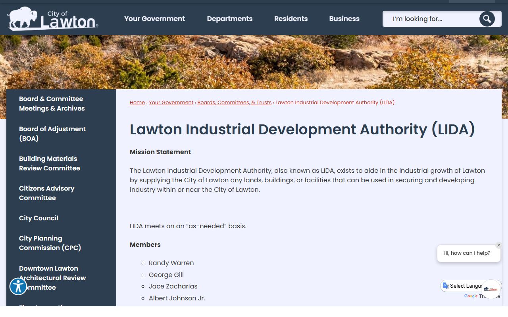Click the City of Lawton buffalo logo
This screenshot has height=317, width=508.
(x=52, y=19)
